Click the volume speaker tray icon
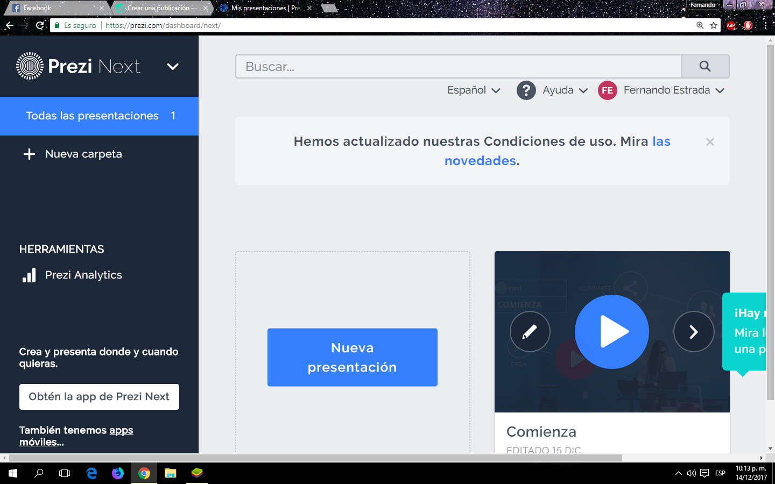Image resolution: width=775 pixels, height=484 pixels. tap(692, 473)
